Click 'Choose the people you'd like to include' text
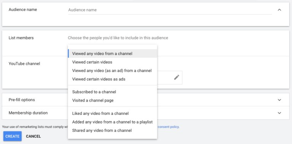This screenshot has width=292, height=144. coord(118,38)
